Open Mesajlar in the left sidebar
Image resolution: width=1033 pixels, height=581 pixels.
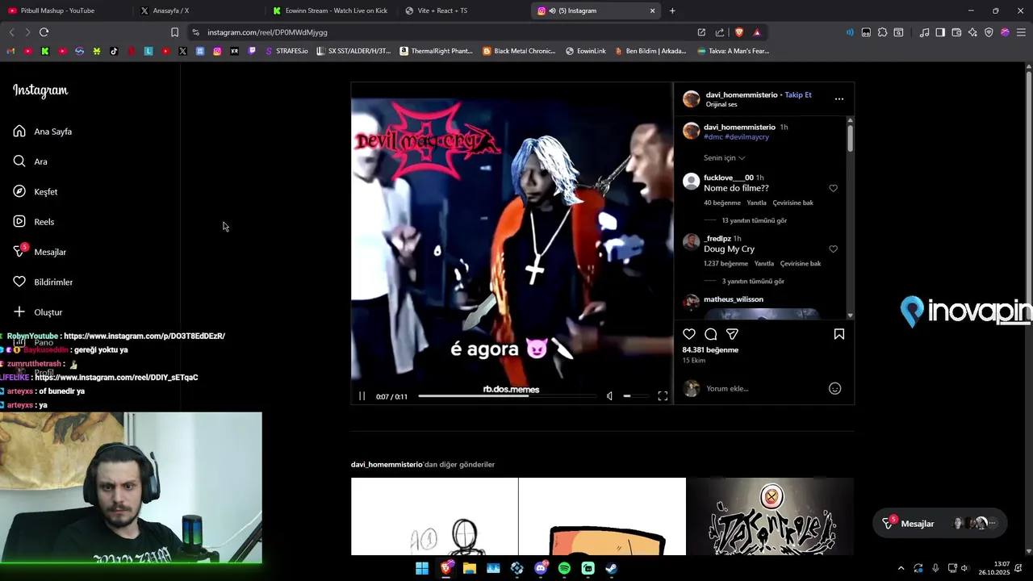pos(40,252)
